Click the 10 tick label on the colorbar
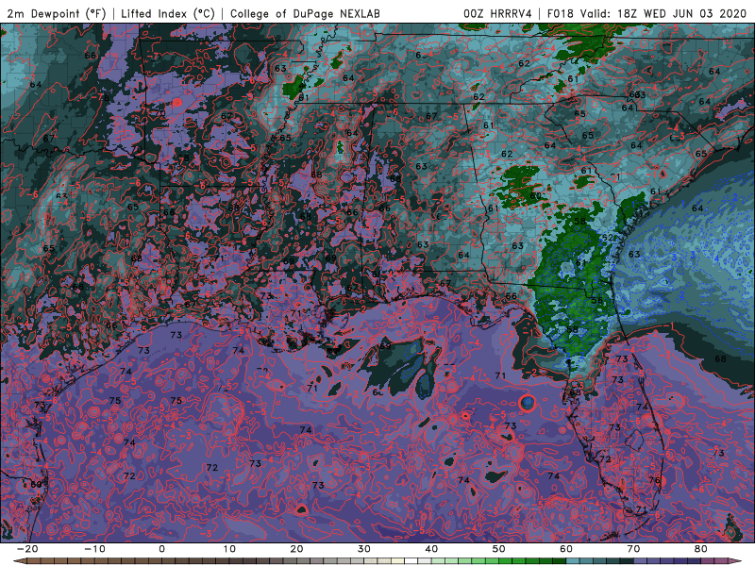The image size is (755, 566). coord(229,549)
